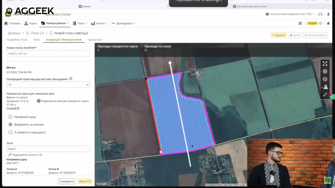Open the apps grid icon
The image size is (335, 188).
[x=300, y=23]
